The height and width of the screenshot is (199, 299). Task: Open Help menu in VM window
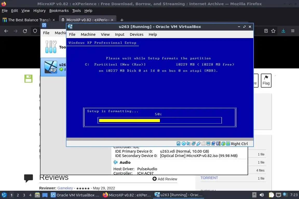click(x=153, y=34)
